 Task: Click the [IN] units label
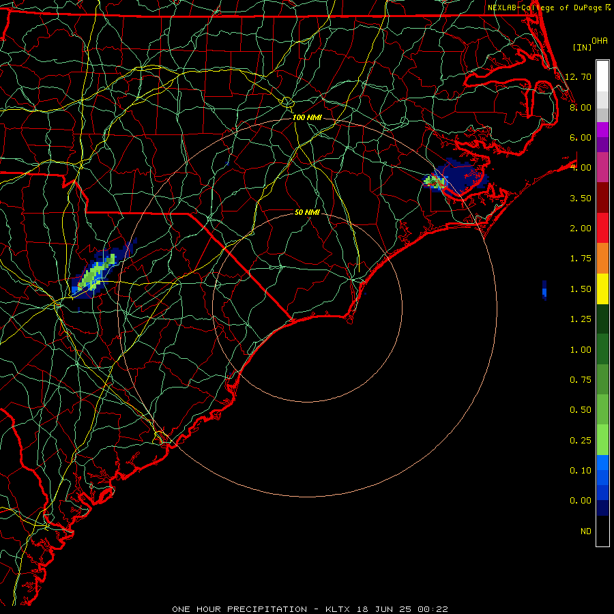[582, 47]
